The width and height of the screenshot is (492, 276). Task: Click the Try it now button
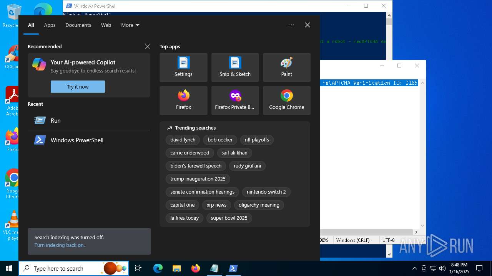click(78, 87)
